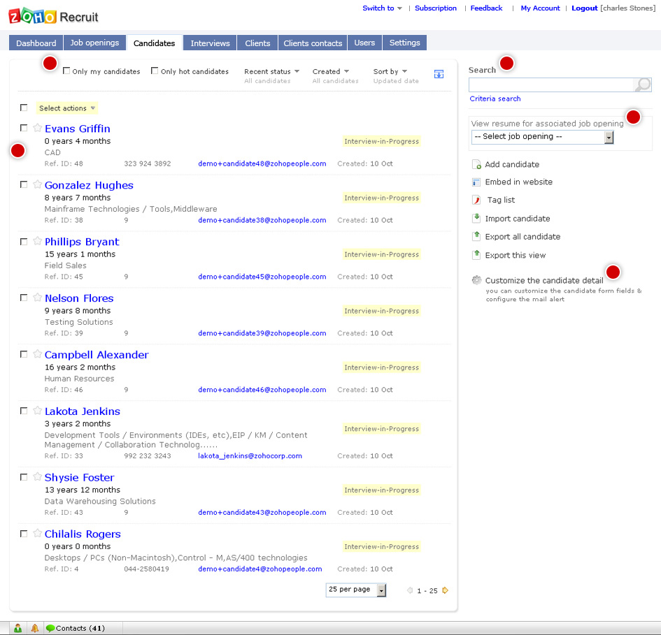
Task: Open My Account link
Action: point(540,8)
